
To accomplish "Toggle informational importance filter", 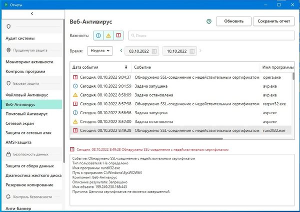I will point(98,36).
